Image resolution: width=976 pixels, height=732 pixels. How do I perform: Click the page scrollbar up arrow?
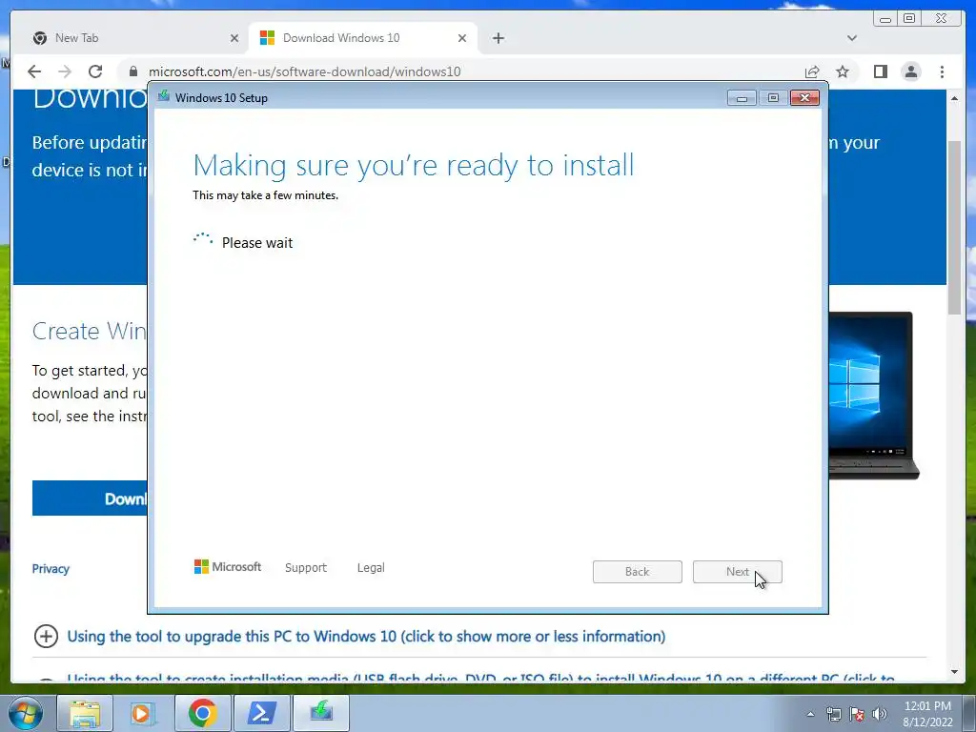955,98
